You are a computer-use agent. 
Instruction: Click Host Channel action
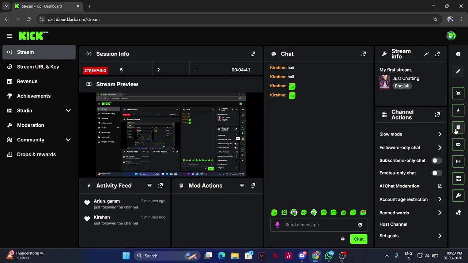click(x=393, y=224)
